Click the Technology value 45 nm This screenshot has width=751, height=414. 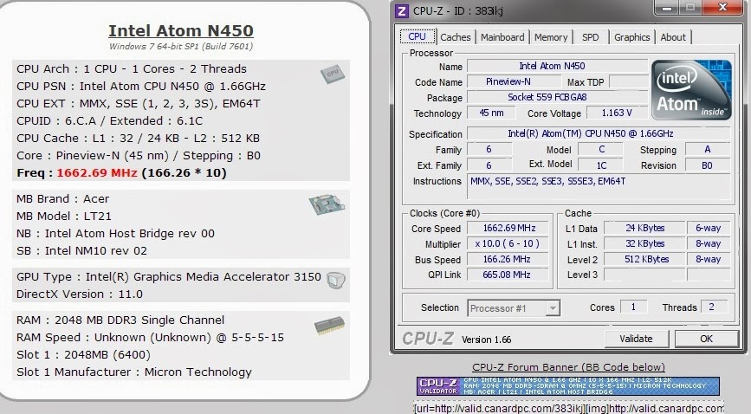point(491,113)
